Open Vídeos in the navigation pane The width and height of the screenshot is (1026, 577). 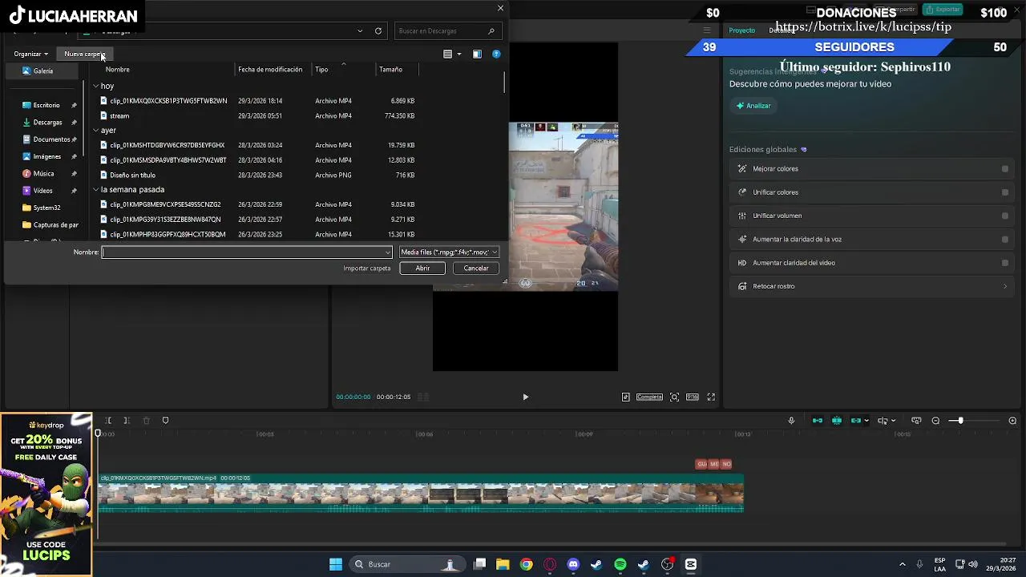coord(42,191)
